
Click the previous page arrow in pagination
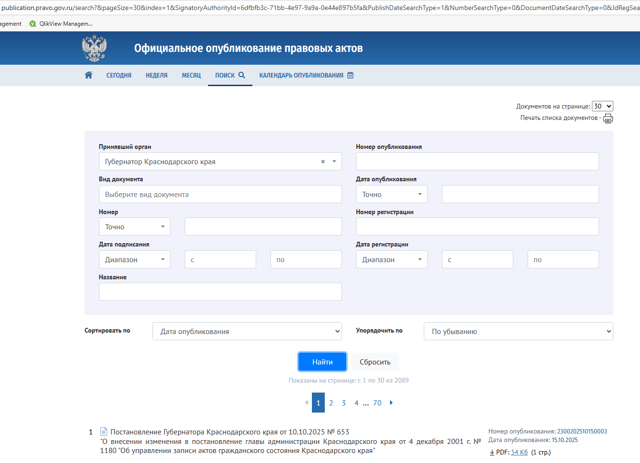click(306, 403)
